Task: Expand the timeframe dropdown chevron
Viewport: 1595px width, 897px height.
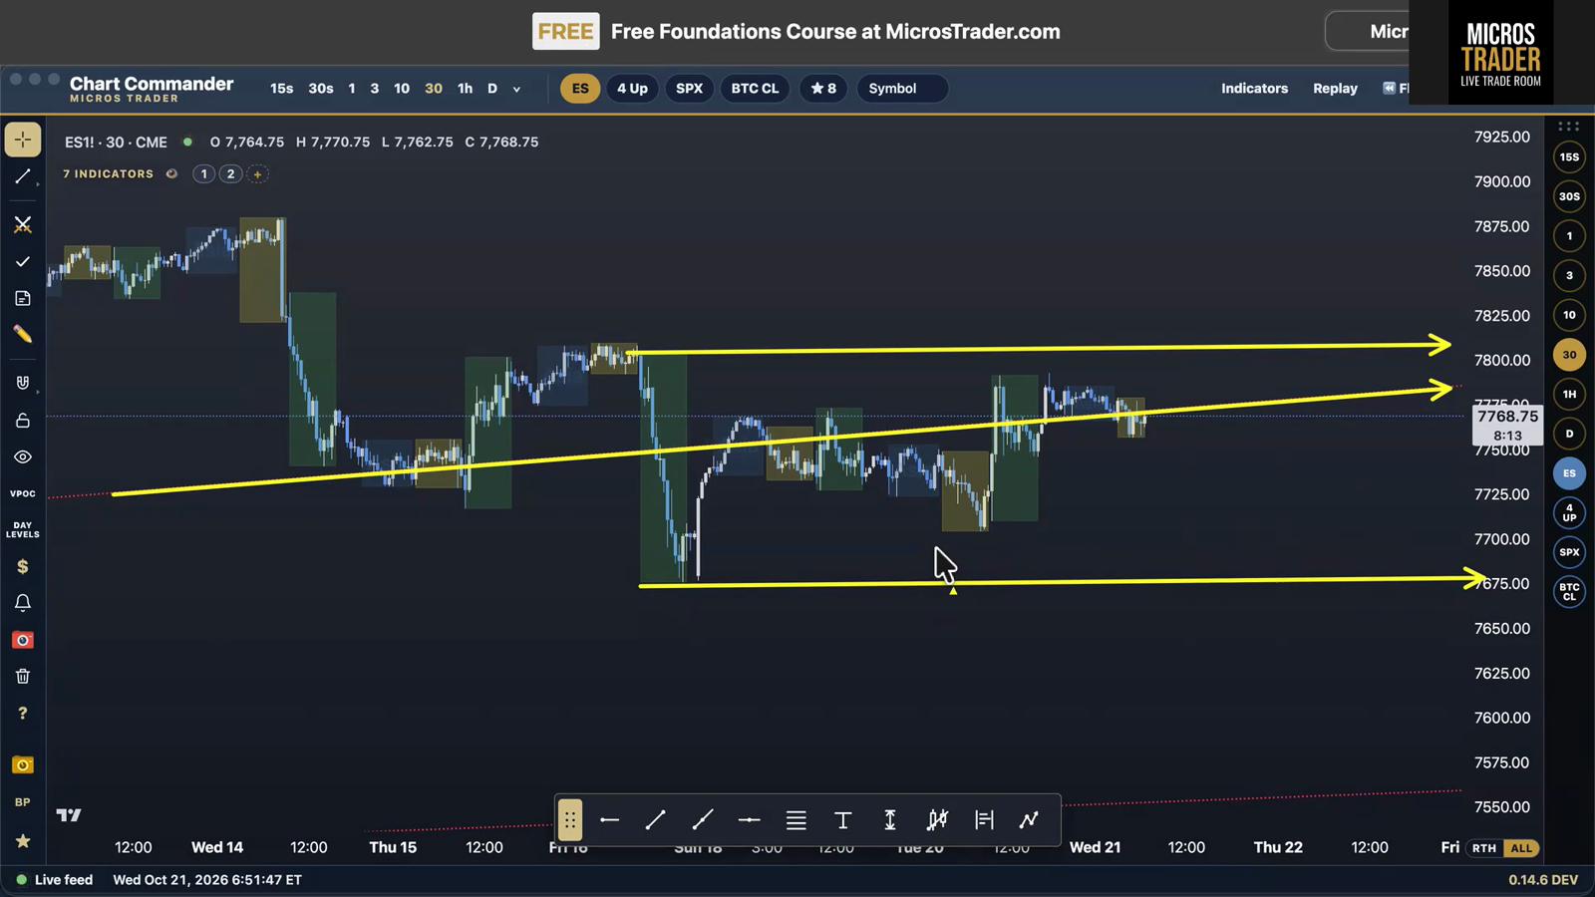Action: pyautogui.click(x=516, y=89)
